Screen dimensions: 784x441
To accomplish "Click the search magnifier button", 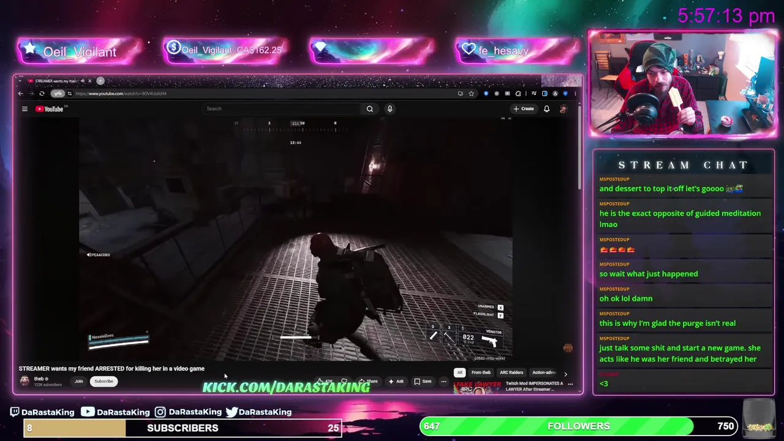I will pyautogui.click(x=369, y=108).
